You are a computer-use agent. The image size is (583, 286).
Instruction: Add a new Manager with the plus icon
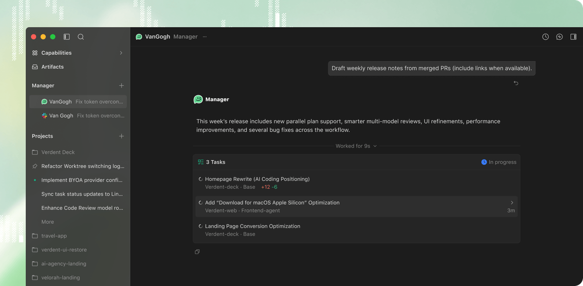121,85
